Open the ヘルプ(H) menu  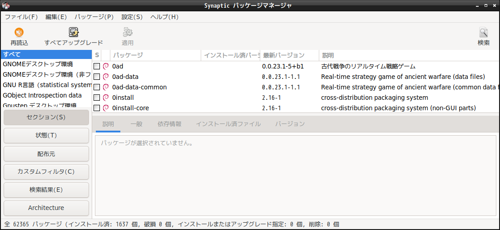click(164, 17)
